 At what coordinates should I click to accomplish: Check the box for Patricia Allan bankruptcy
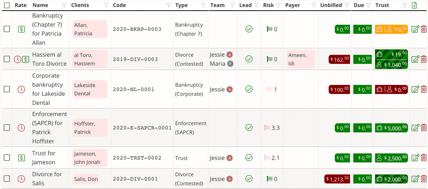[x=7, y=29]
